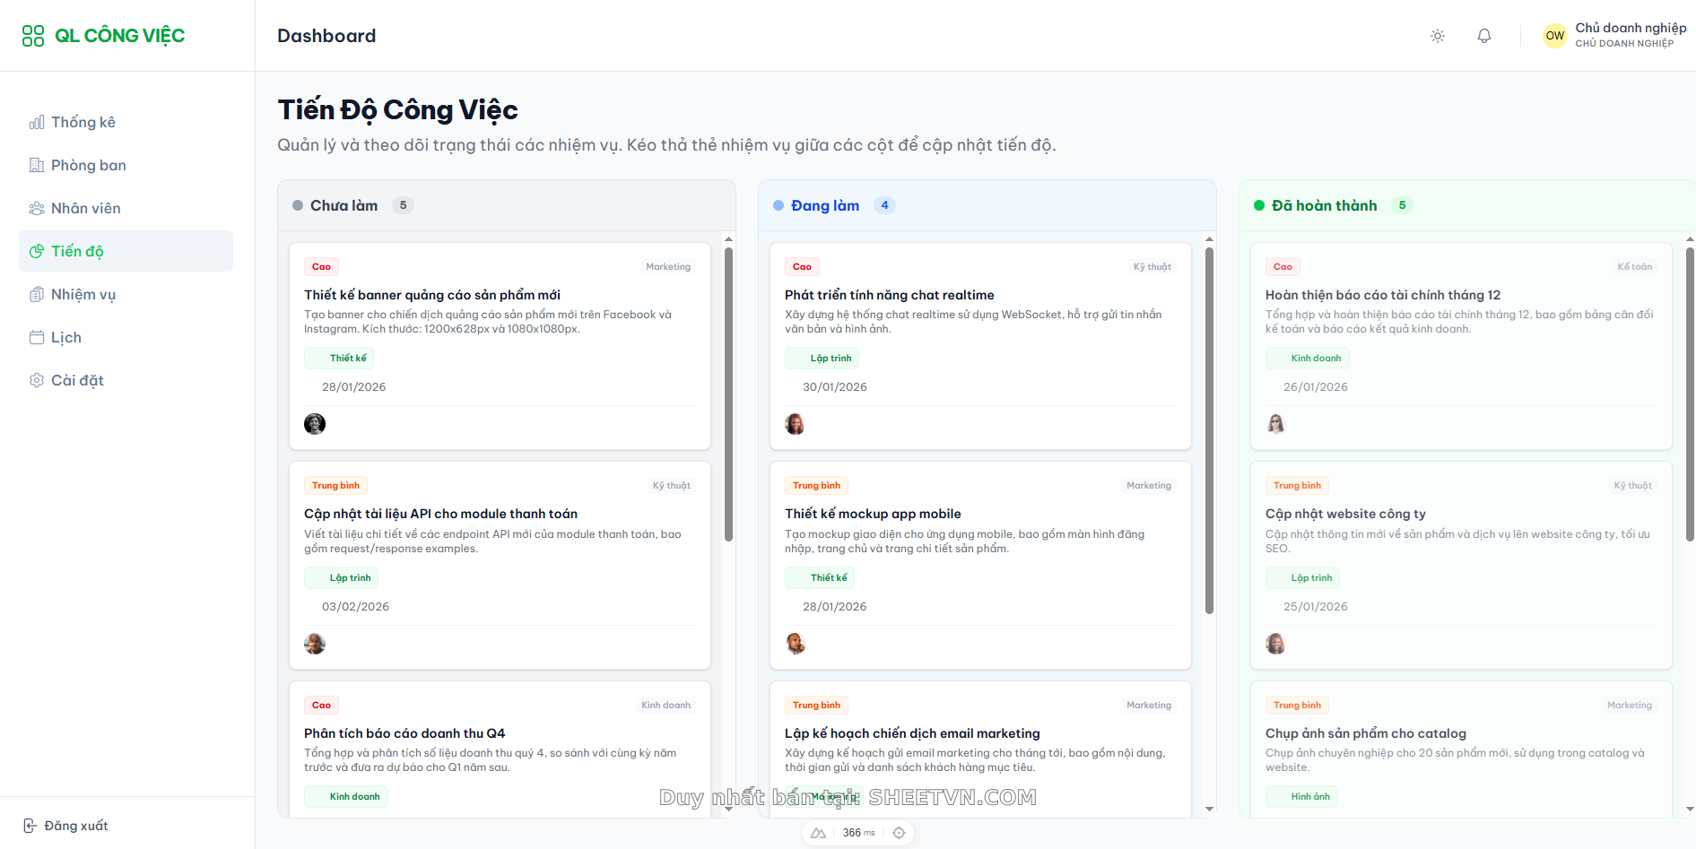Open the Chủ doanh nghiệp user profile menu
The image size is (1696, 849).
[x=1614, y=36]
